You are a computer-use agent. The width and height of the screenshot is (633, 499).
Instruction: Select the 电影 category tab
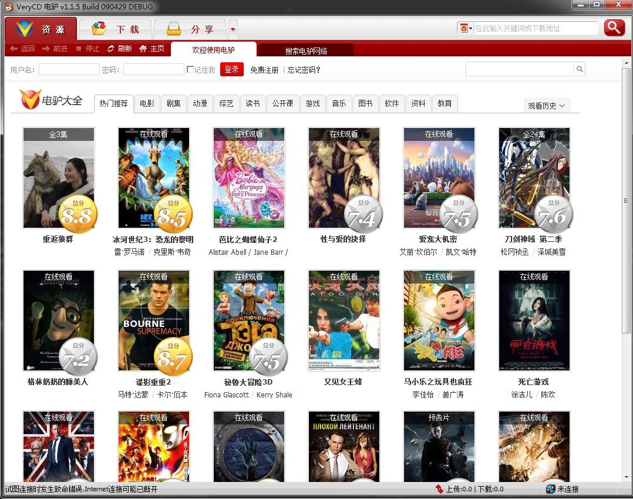(147, 103)
